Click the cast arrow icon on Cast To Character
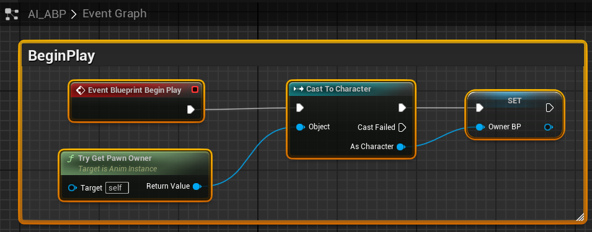592x232 pixels. coord(299,89)
